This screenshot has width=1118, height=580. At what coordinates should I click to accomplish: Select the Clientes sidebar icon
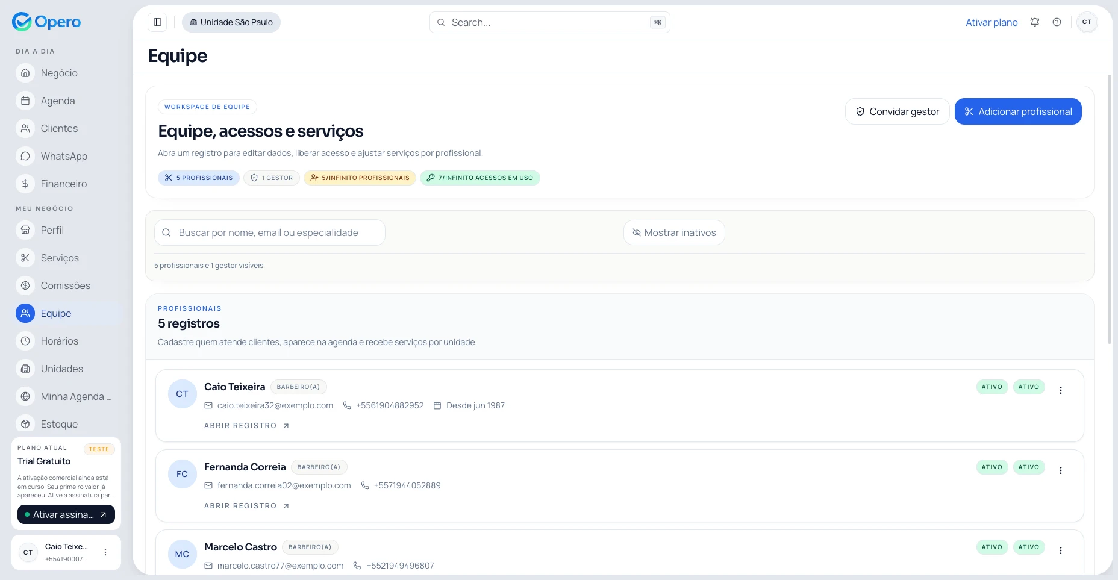(x=25, y=128)
